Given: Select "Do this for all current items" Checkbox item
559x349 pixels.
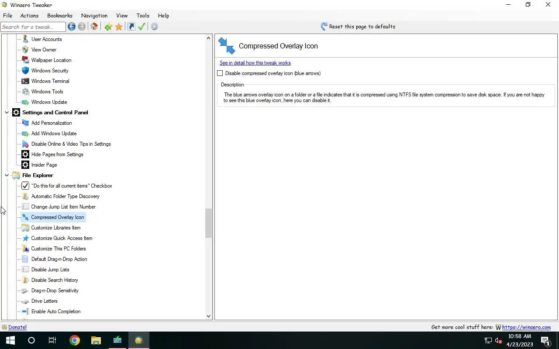Looking at the screenshot, I should point(72,186).
